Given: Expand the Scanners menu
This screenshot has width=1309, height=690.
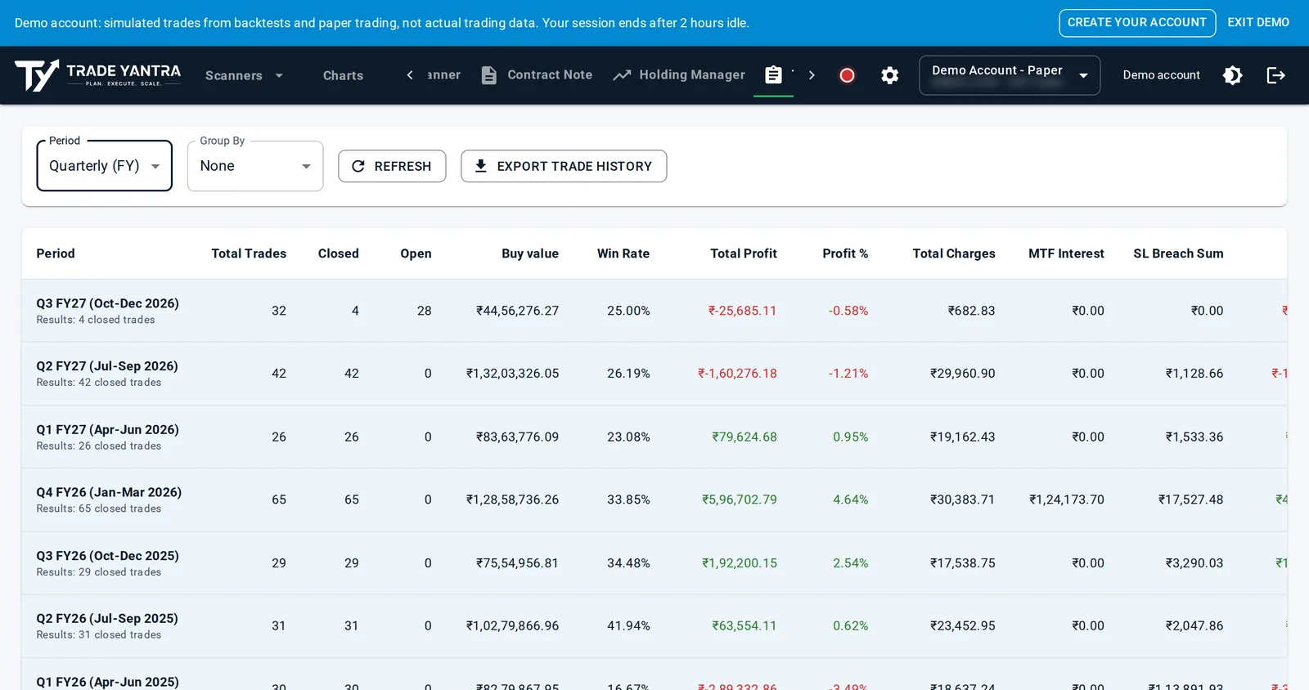Looking at the screenshot, I should point(244,75).
